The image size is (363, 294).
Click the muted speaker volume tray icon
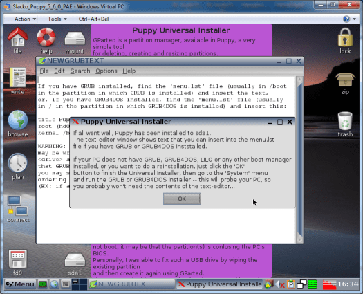[x=280, y=284]
